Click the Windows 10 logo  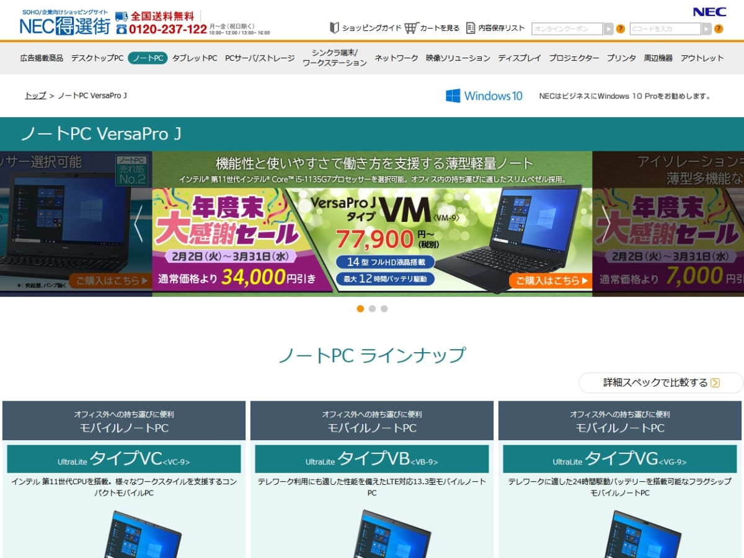(484, 95)
